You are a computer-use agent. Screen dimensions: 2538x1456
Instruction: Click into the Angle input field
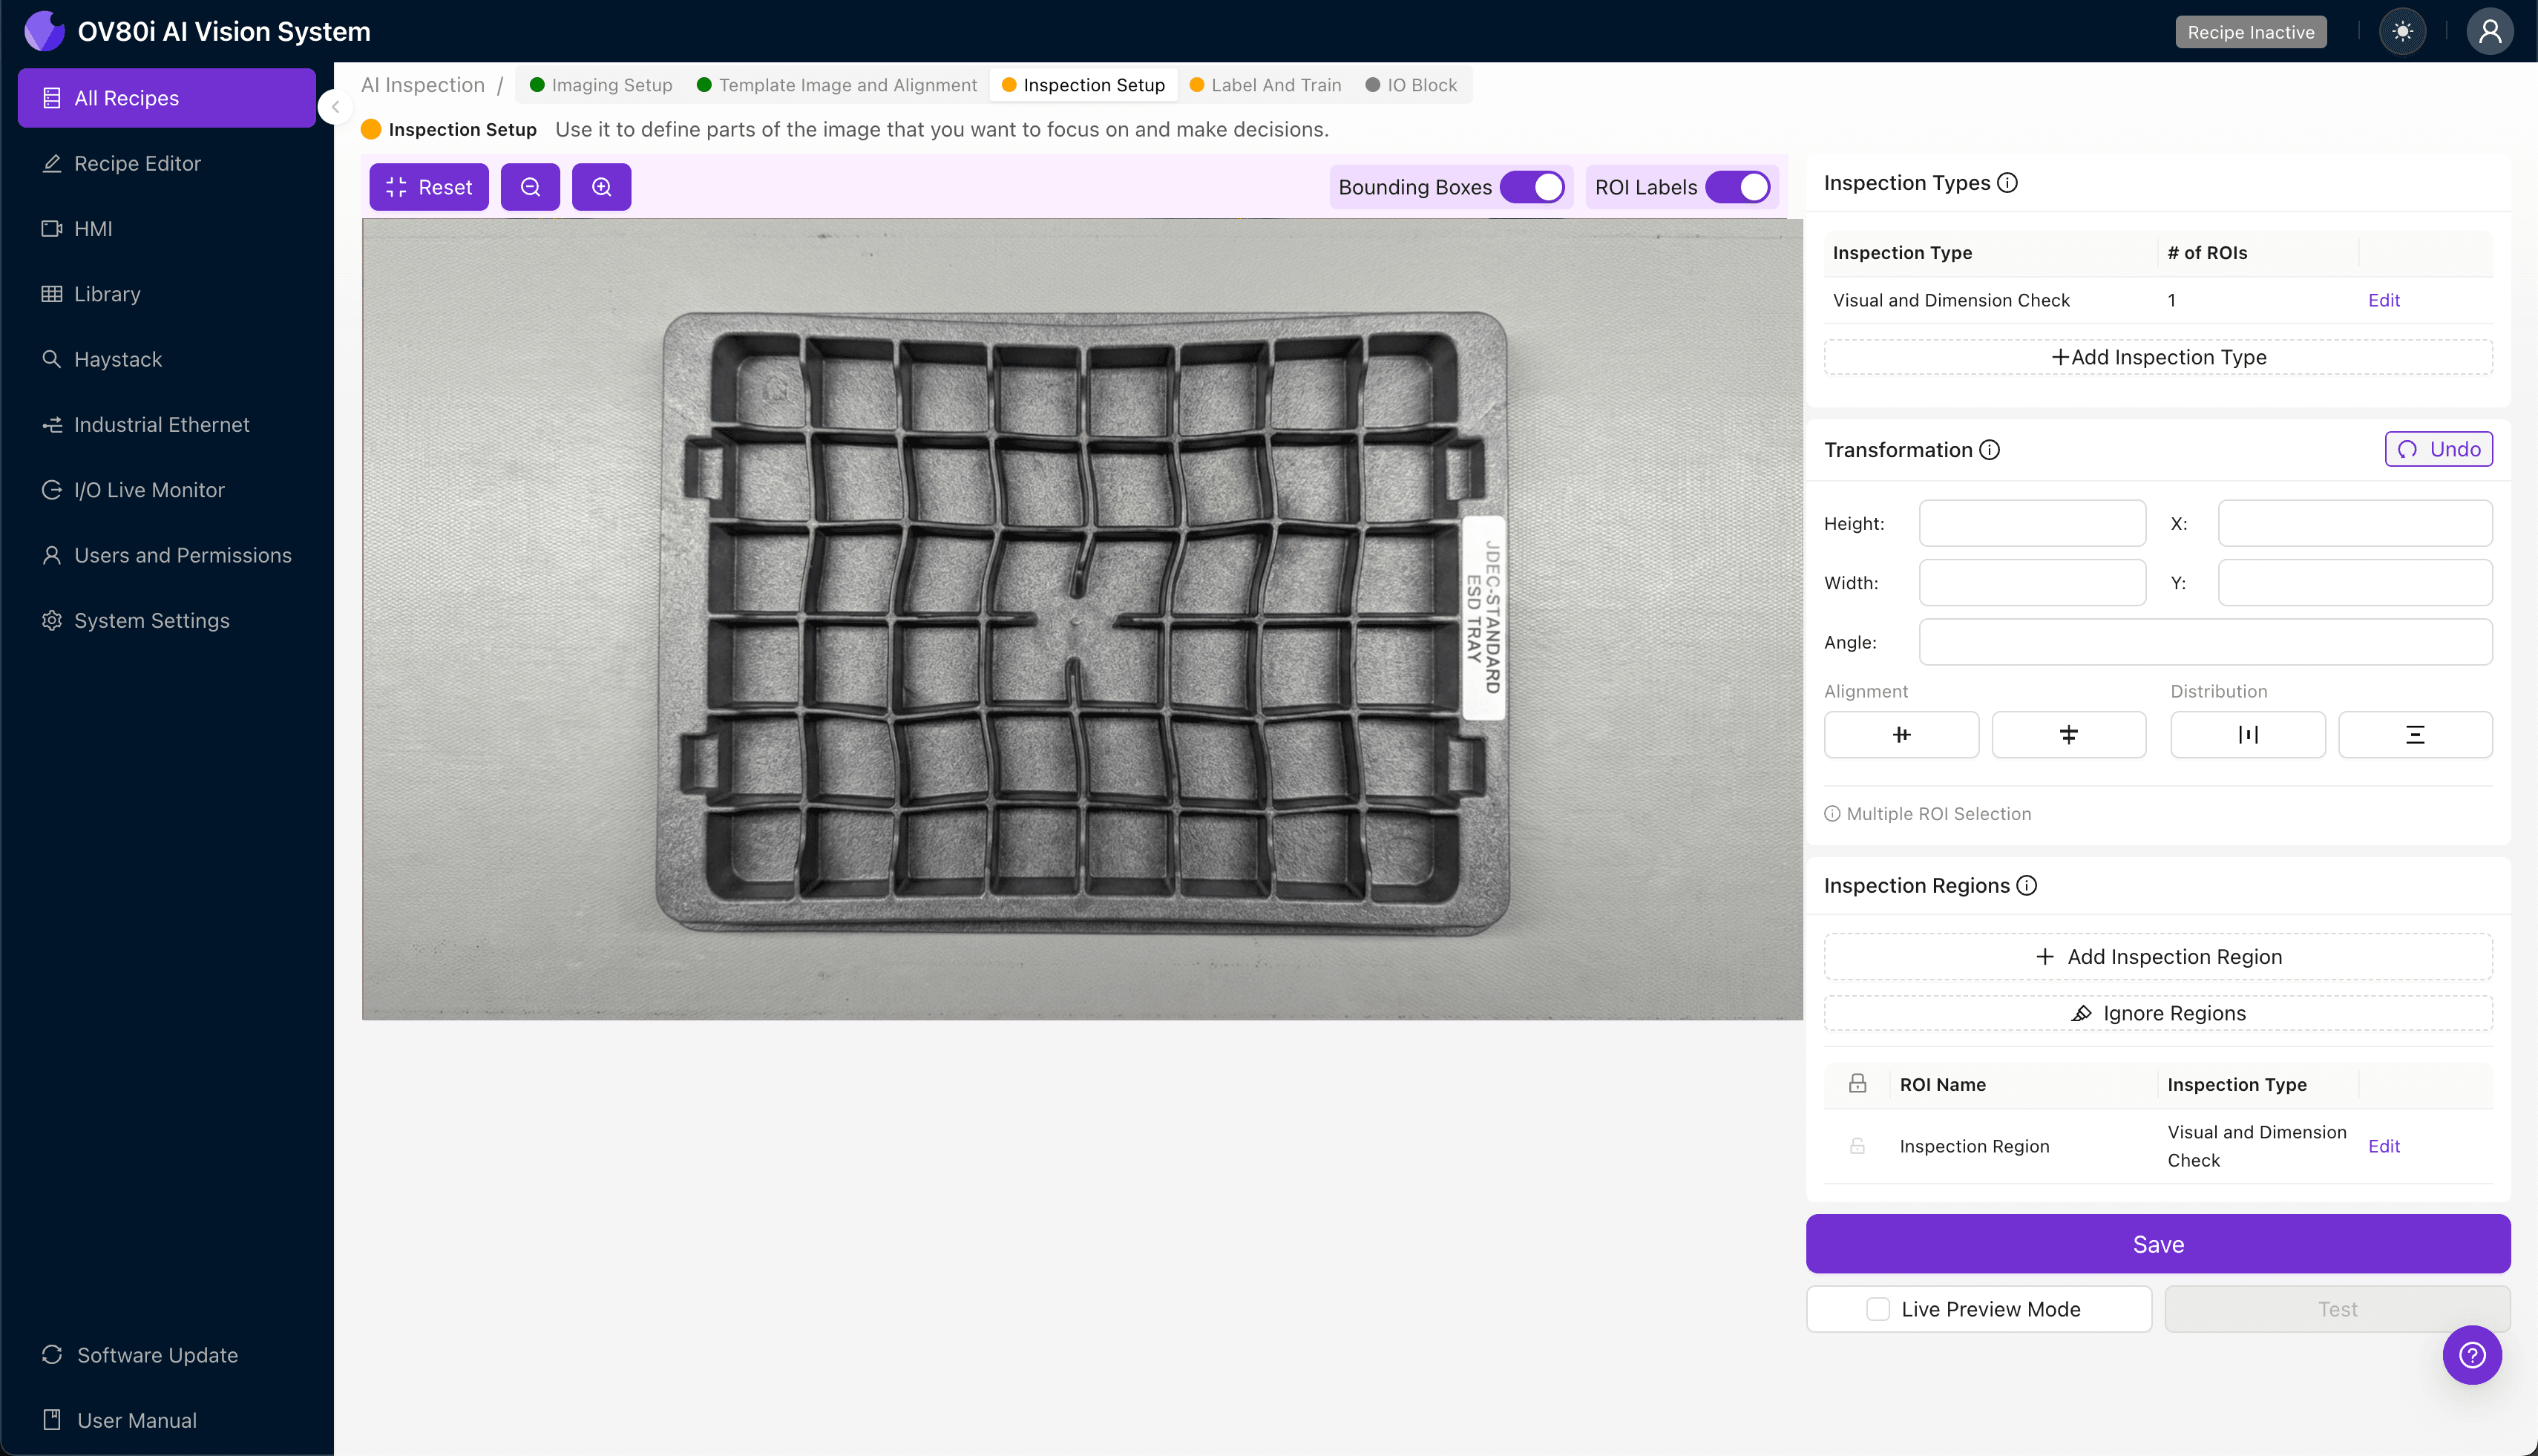click(2205, 642)
